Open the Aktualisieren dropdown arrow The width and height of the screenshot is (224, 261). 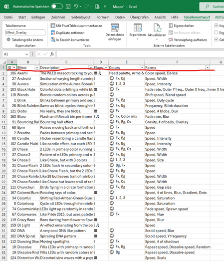click(157, 39)
